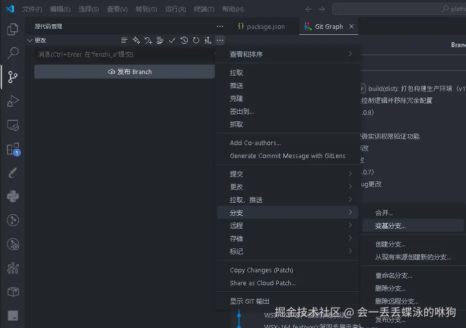The image size is (466, 328).
Task: Click the VS Code logo icon
Action: pos(10,9)
